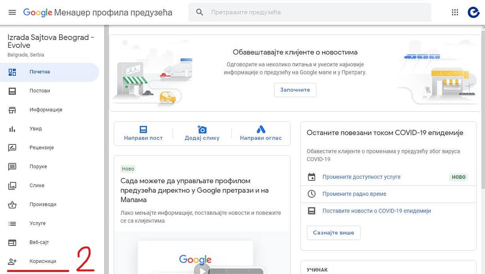Click the Направи пост icon

(143, 129)
